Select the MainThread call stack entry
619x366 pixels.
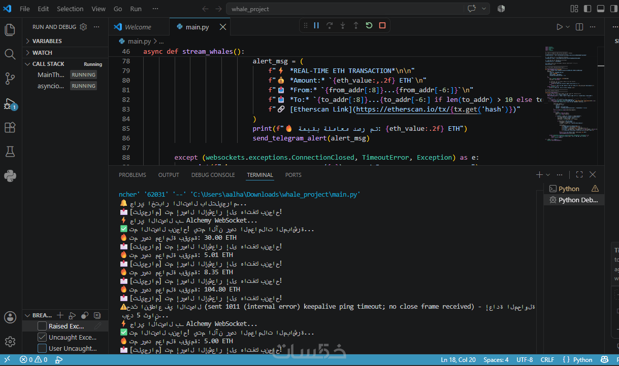tap(65, 75)
